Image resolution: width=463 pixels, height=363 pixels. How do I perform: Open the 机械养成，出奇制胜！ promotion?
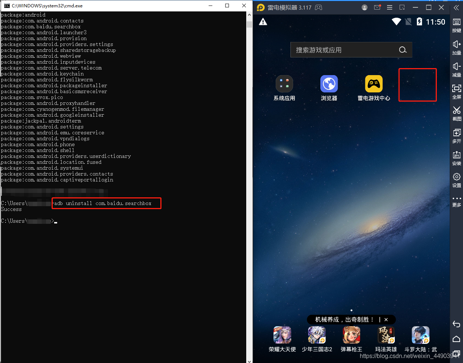pos(344,320)
